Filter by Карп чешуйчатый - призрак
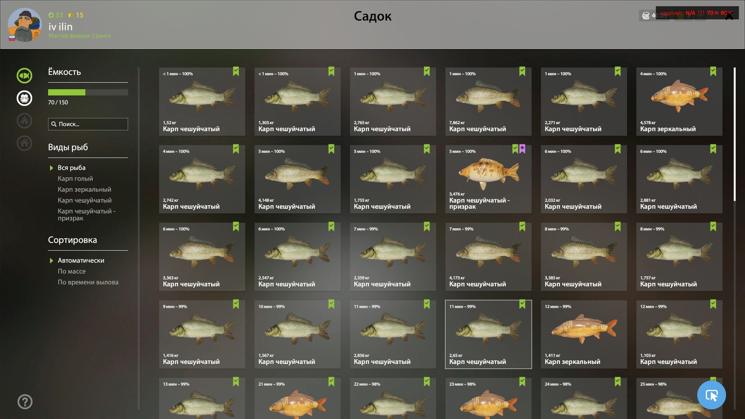Screen dimensions: 745x419 [x=87, y=215]
